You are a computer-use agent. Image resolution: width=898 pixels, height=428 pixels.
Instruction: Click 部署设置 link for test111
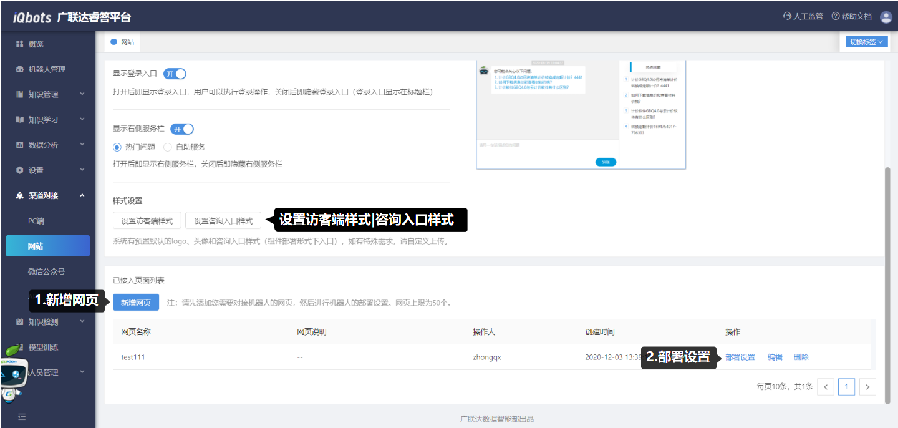click(740, 357)
